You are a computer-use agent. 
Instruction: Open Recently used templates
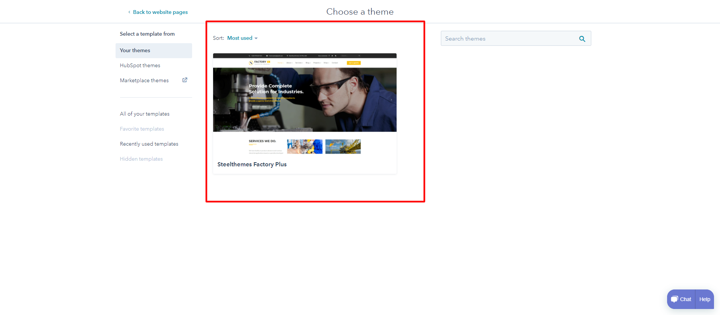(x=149, y=144)
